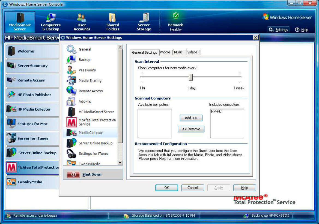
Task: Click storage balanced icon in status bar
Action: [126, 216]
